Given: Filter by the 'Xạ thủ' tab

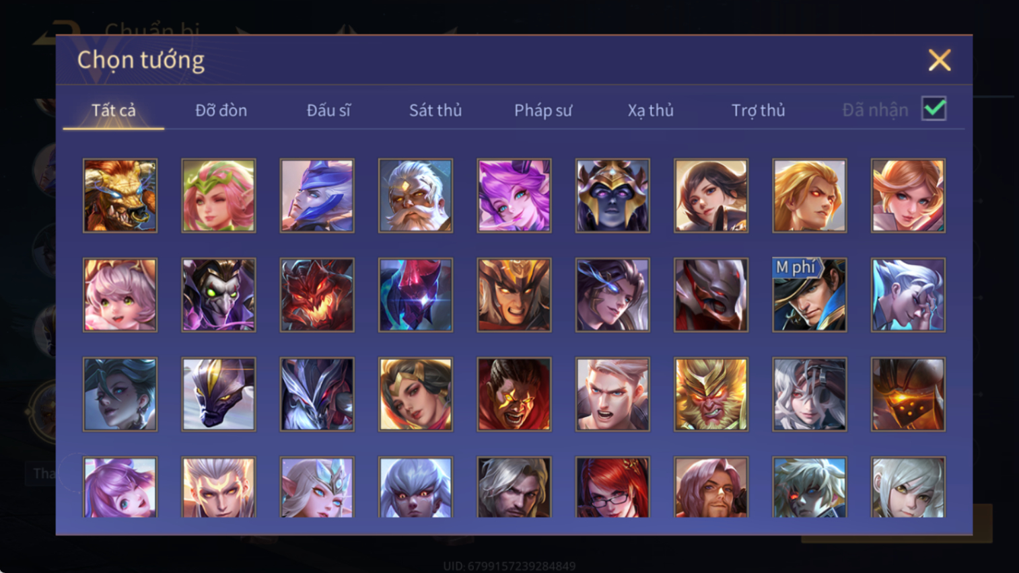Looking at the screenshot, I should coord(650,110).
